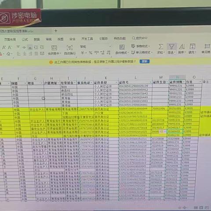This screenshot has height=211, width=211.
Task: Align cell text to the right
Action: [30, 54]
